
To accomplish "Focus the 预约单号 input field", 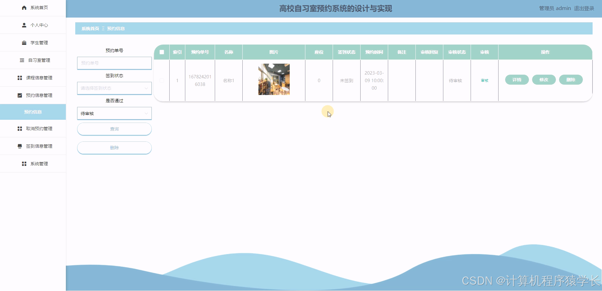I will point(114,63).
